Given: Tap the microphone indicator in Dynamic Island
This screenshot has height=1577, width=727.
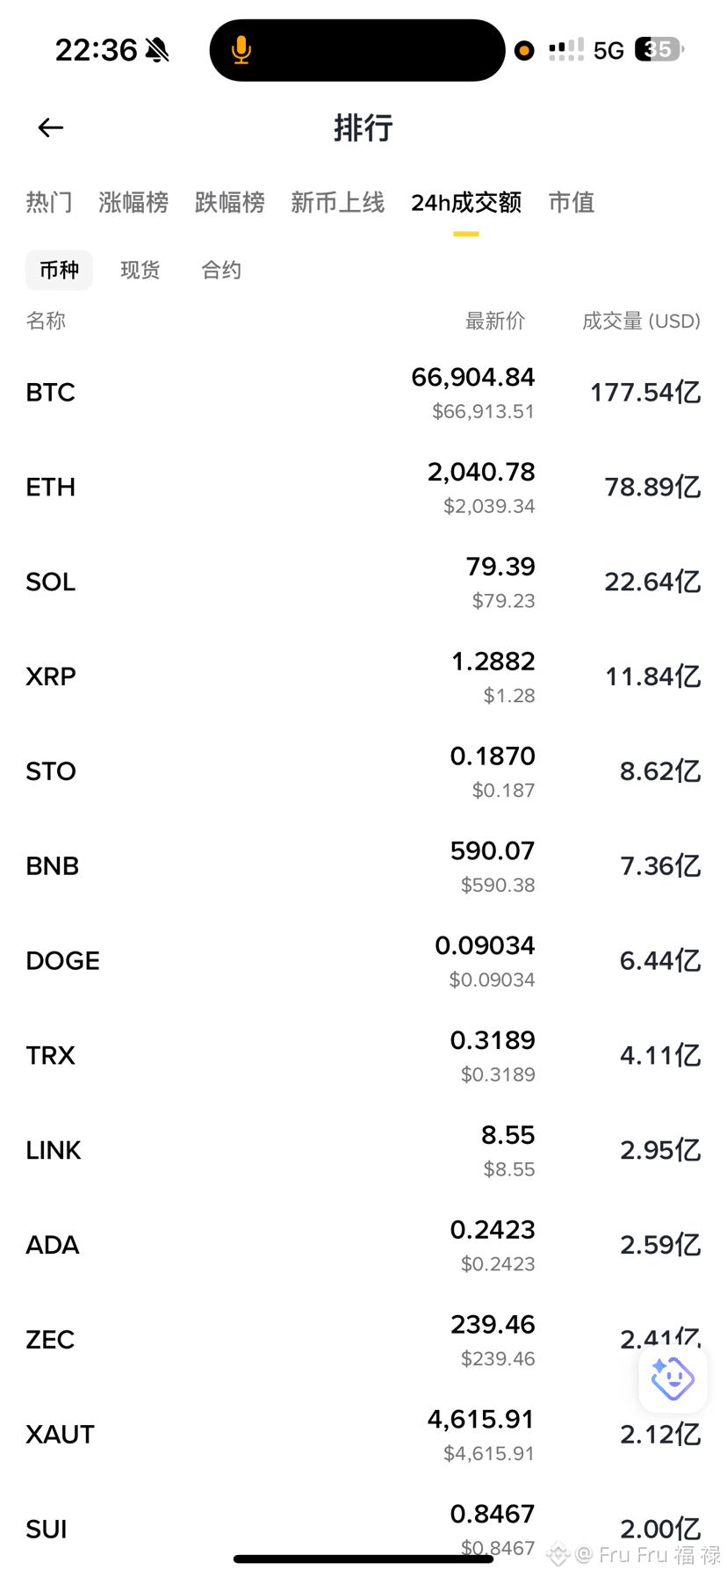Looking at the screenshot, I should [241, 51].
